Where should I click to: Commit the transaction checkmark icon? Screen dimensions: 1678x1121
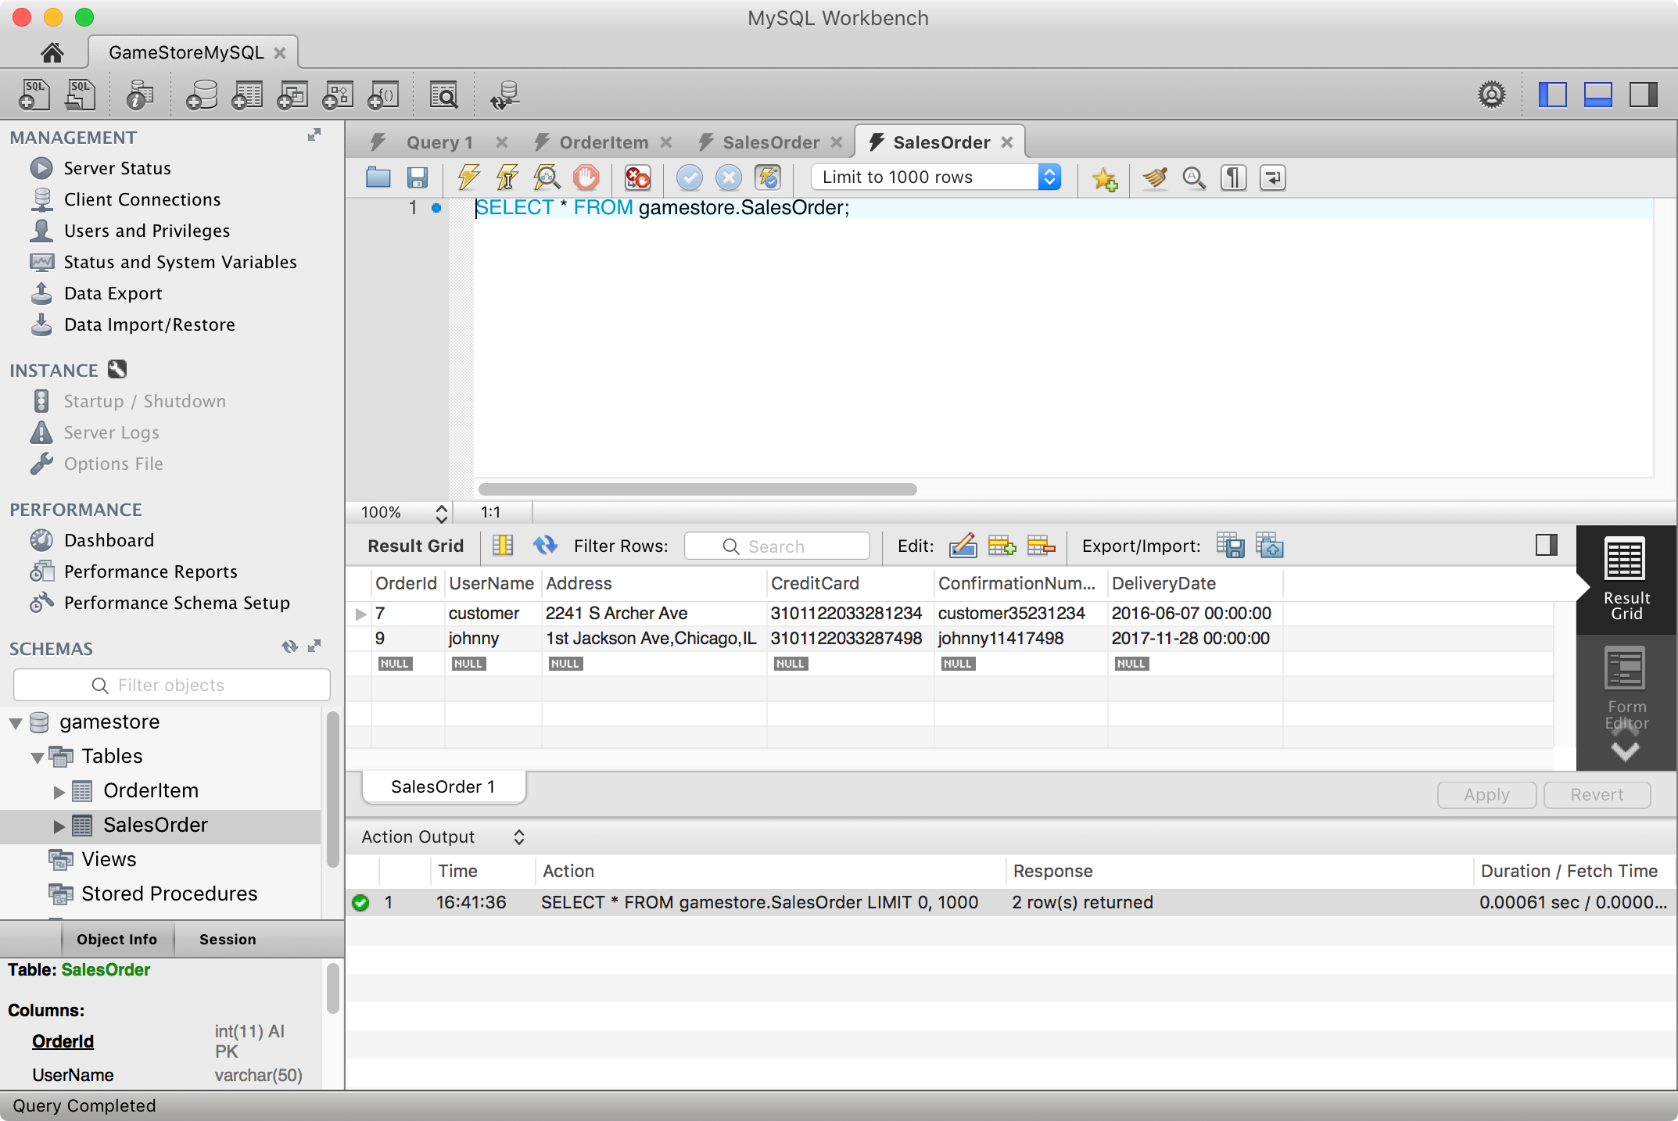click(x=689, y=177)
